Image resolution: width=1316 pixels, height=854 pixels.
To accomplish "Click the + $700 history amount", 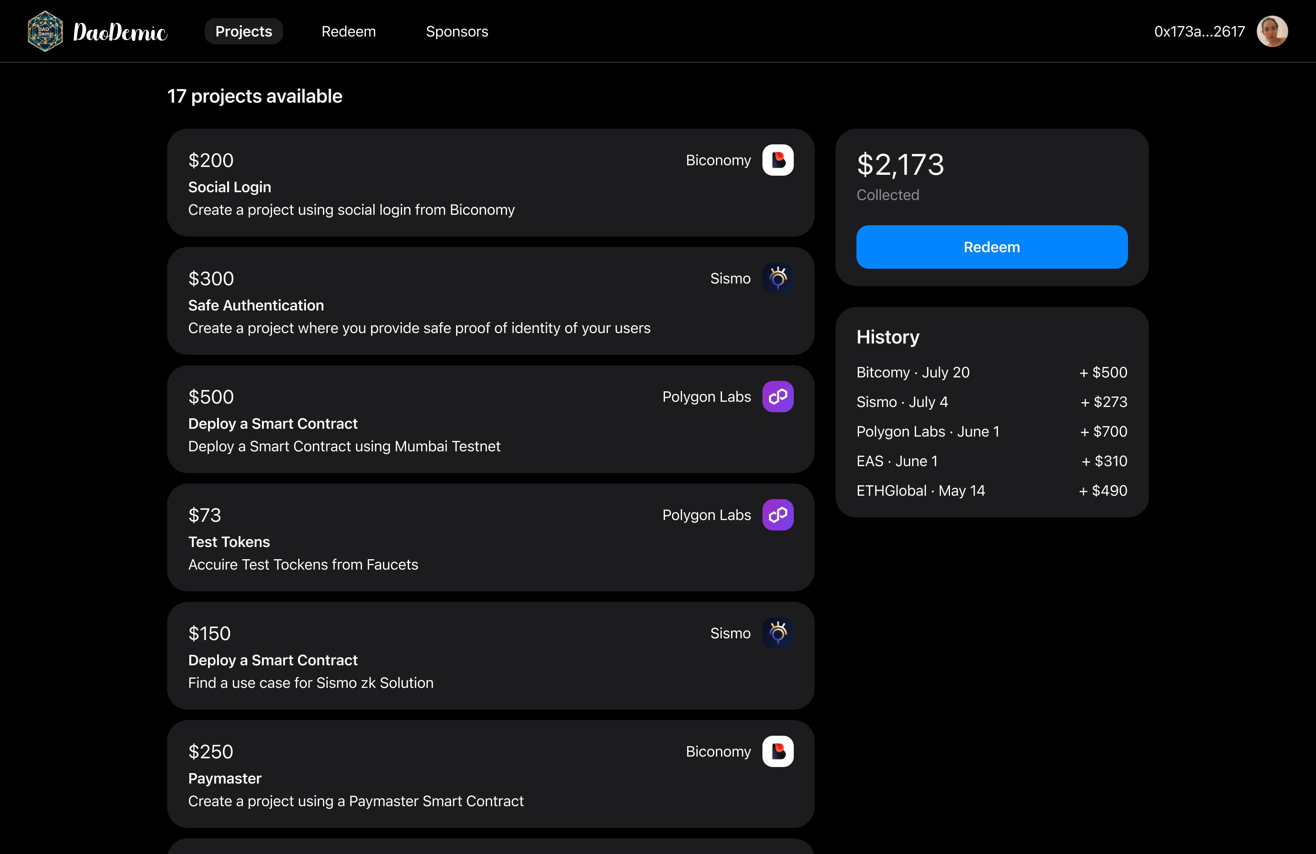I will [1104, 431].
